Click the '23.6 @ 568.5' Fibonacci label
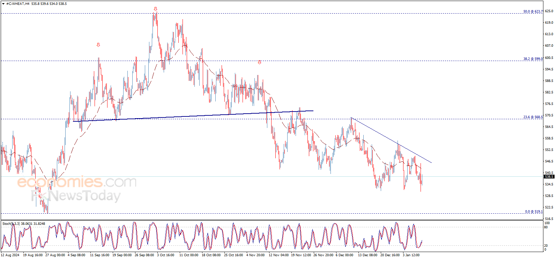This screenshot has width=557, height=259. coord(533,117)
